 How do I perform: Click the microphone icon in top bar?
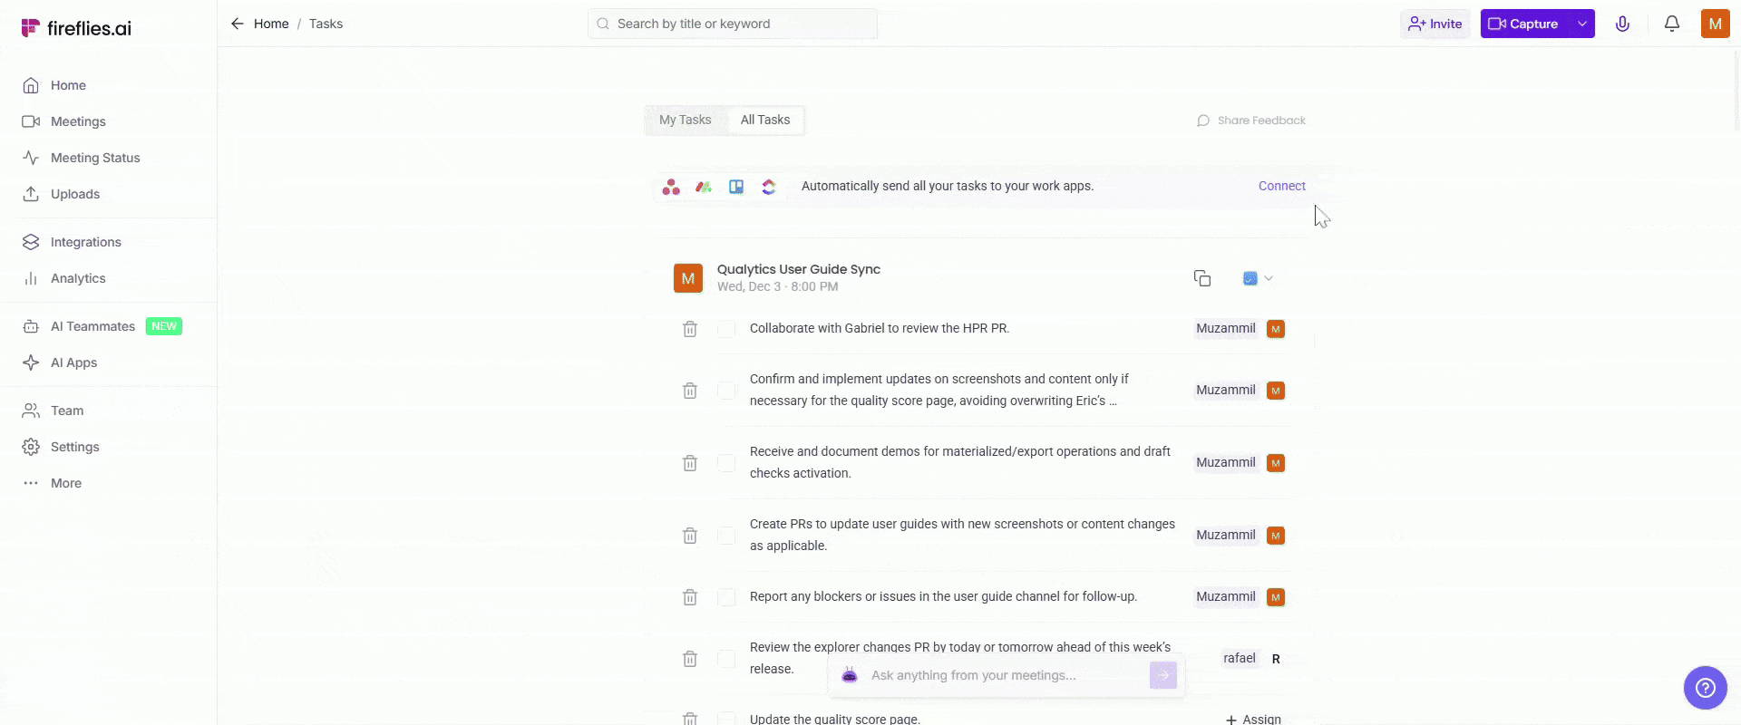(x=1622, y=24)
